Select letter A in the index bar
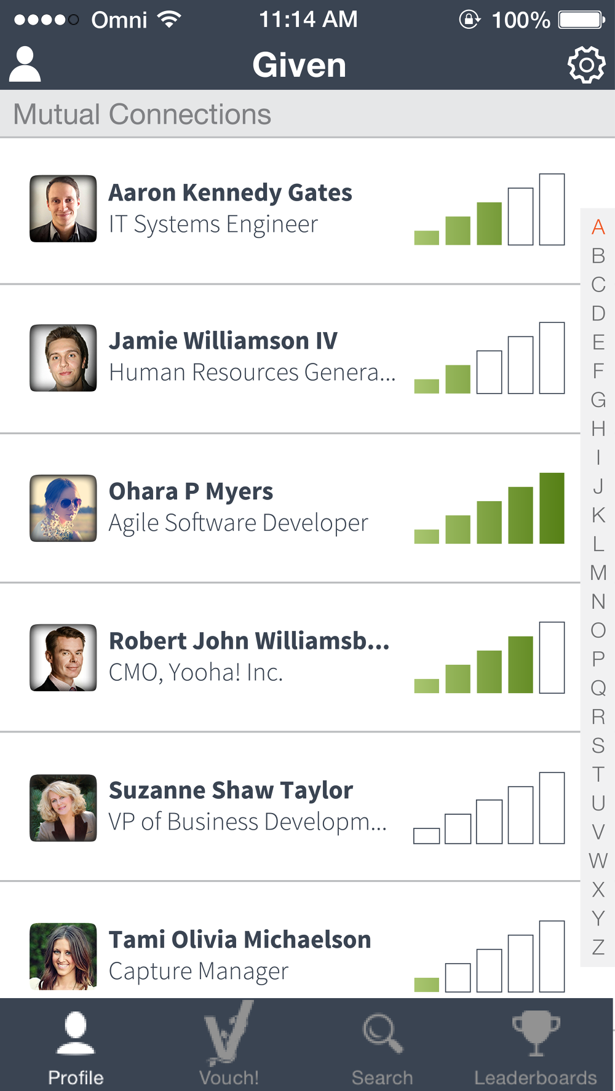The image size is (615, 1091). coord(598,227)
